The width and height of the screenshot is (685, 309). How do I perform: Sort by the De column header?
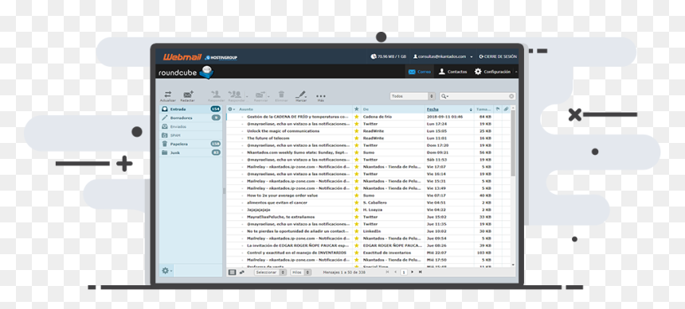(x=366, y=110)
